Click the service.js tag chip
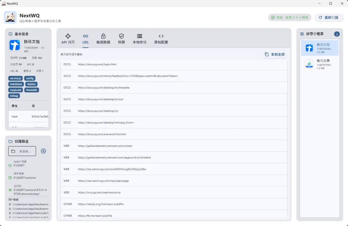 click(x=15, y=78)
